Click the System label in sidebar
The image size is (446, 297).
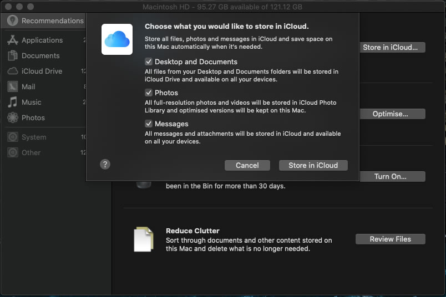tap(34, 137)
